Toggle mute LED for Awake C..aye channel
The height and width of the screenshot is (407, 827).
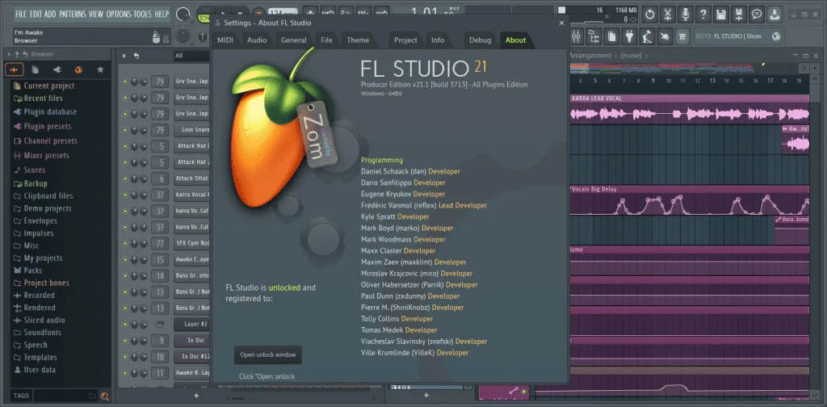point(125,260)
